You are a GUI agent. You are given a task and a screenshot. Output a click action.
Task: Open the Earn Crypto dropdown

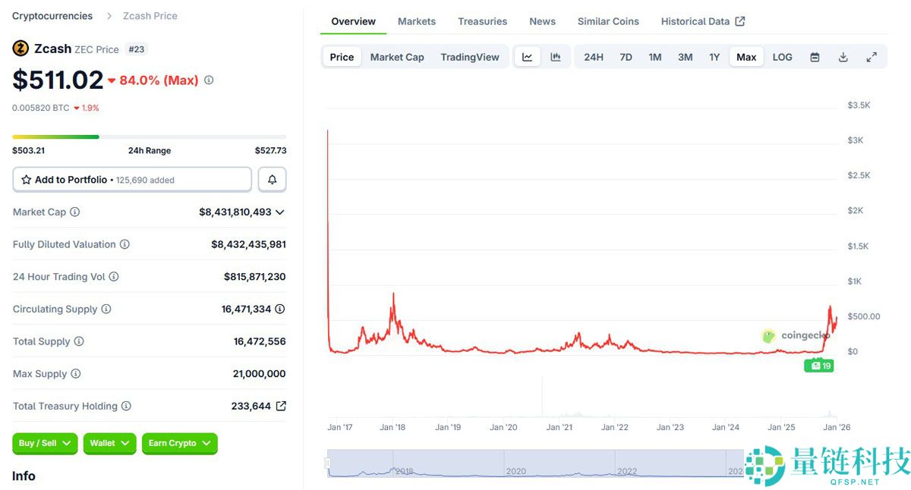click(x=180, y=443)
